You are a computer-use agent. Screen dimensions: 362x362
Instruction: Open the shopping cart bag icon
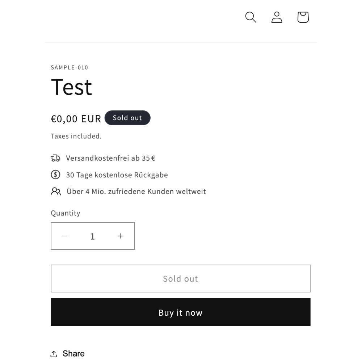click(x=303, y=17)
